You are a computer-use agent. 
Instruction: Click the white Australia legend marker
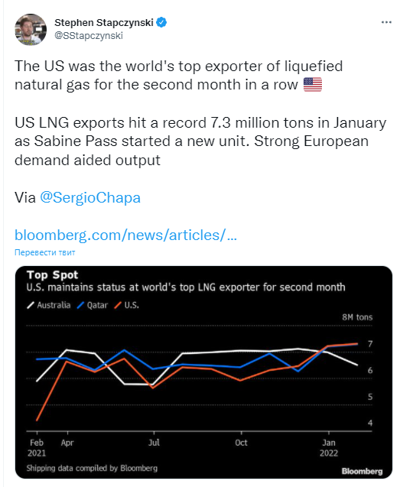click(31, 305)
